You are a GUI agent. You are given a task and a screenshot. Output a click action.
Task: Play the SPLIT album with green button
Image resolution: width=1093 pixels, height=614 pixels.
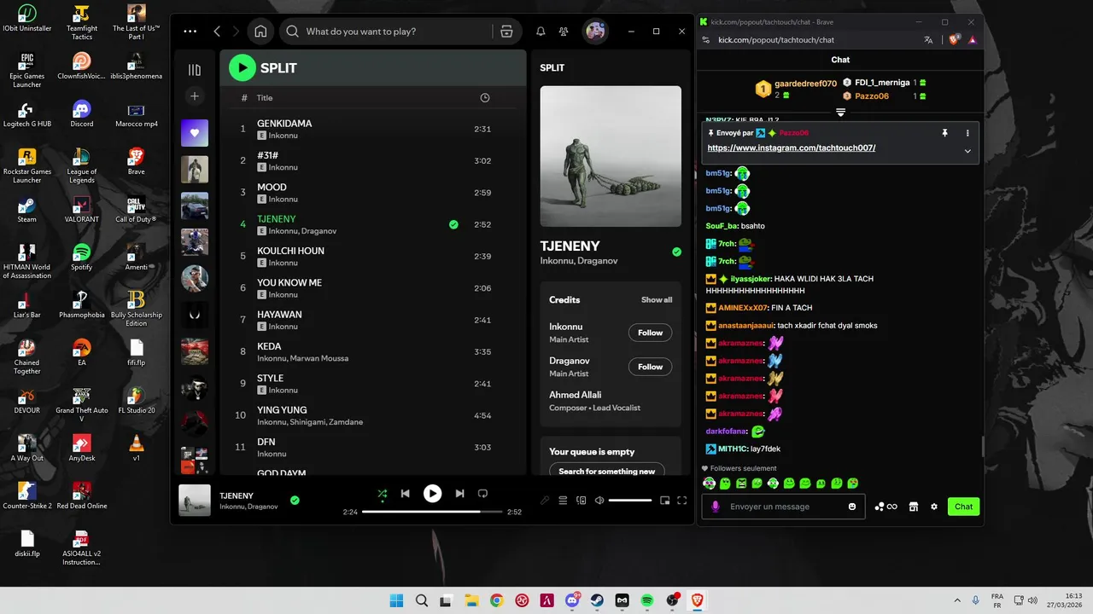click(243, 68)
